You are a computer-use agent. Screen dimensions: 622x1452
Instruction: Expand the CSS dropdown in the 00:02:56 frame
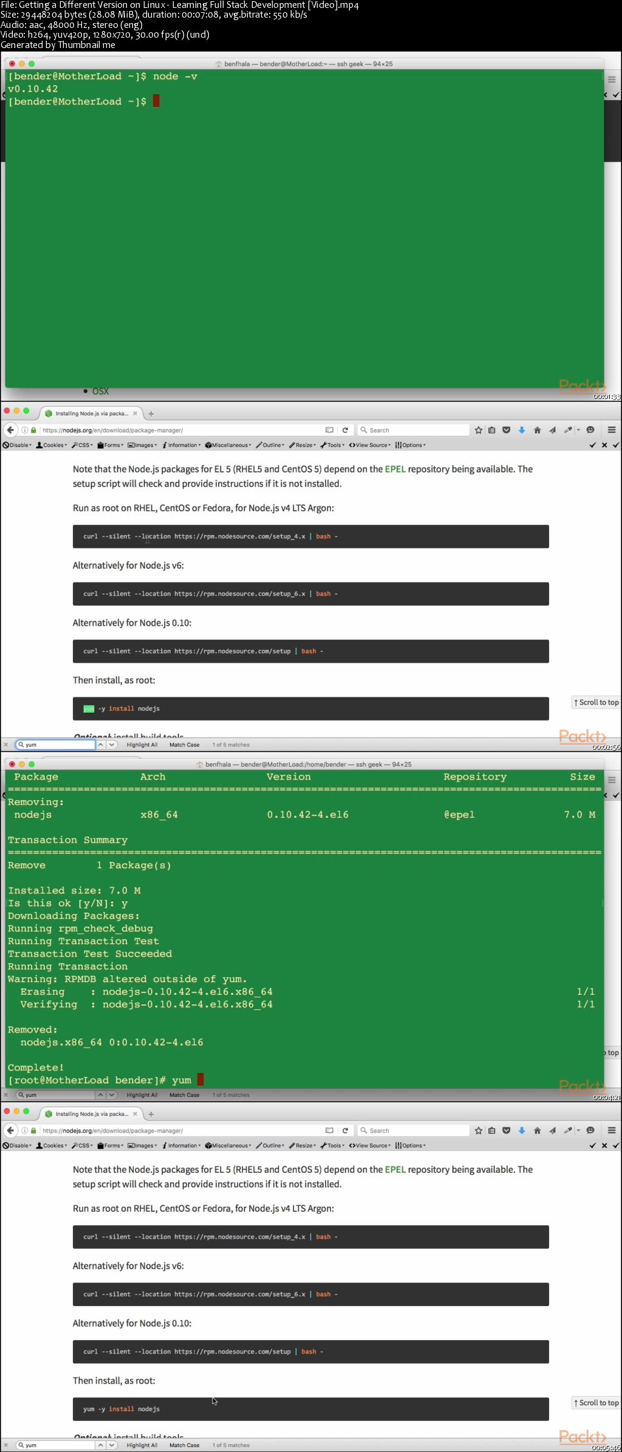coord(82,445)
